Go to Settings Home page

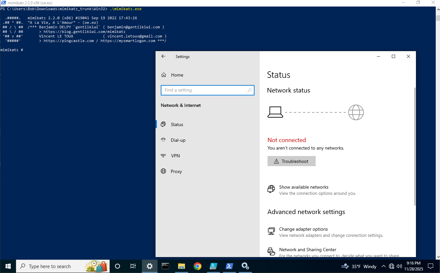(x=177, y=75)
